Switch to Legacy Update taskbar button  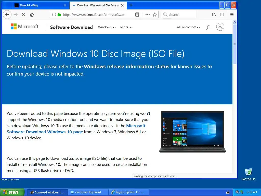pyautogui.click(x=129, y=192)
